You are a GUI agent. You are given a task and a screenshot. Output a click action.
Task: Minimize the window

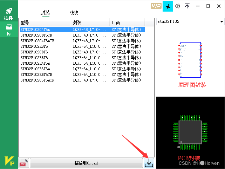pyautogui.click(x=198, y=6)
